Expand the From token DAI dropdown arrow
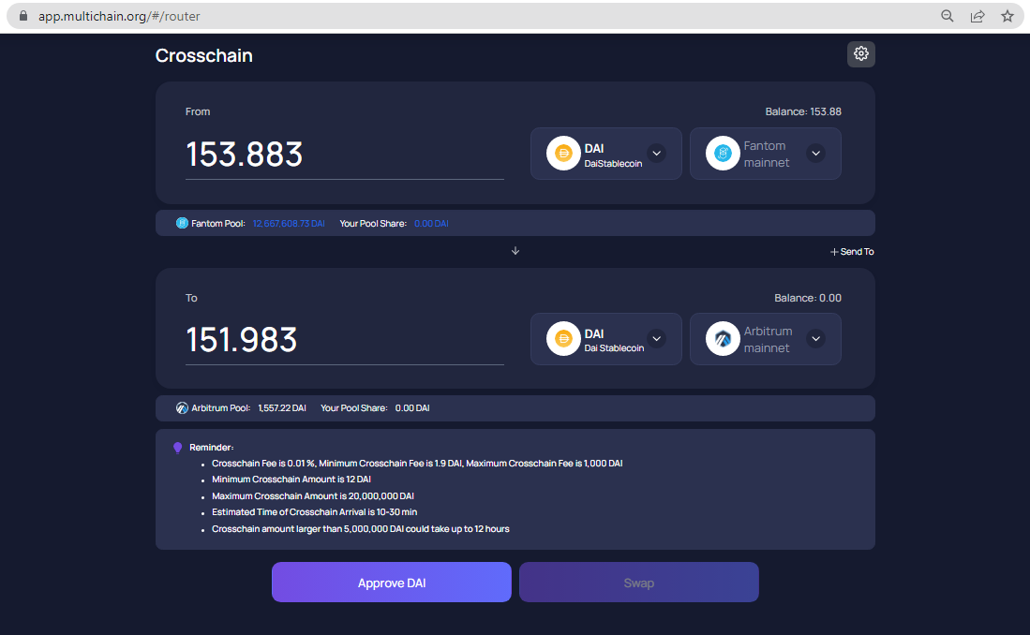Screen dimensions: 1030x635 (656, 153)
